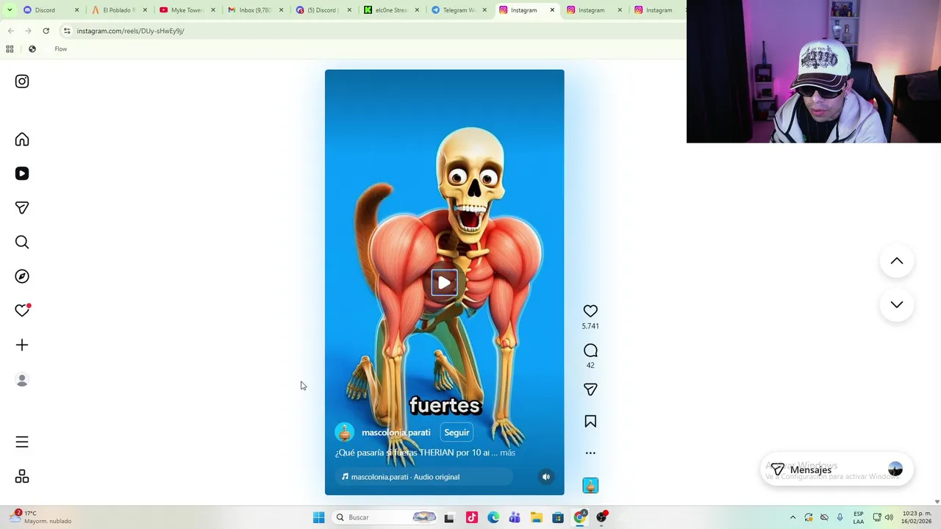This screenshot has height=529, width=941.
Task: Go to Instagram Home feed
Action: 22,140
